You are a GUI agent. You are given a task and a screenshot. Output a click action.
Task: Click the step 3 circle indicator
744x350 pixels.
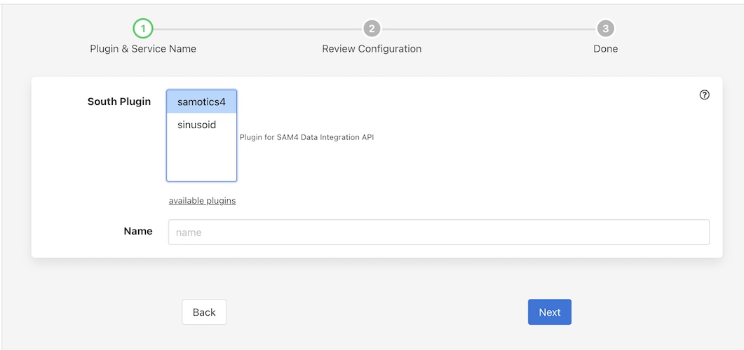pyautogui.click(x=605, y=29)
